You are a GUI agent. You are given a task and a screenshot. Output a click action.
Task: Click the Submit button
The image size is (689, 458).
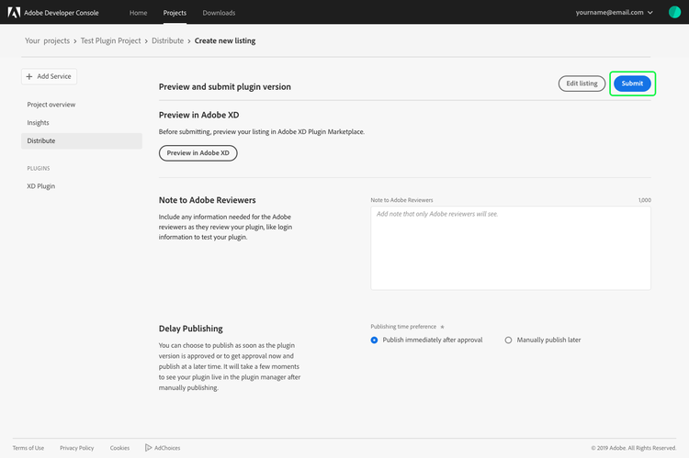632,84
